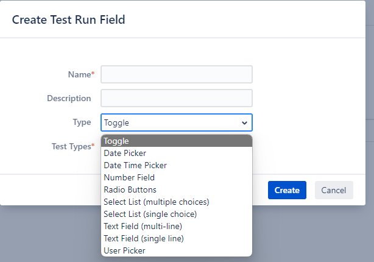
Task: Choose Select List (single choice) option
Action: 150,214
